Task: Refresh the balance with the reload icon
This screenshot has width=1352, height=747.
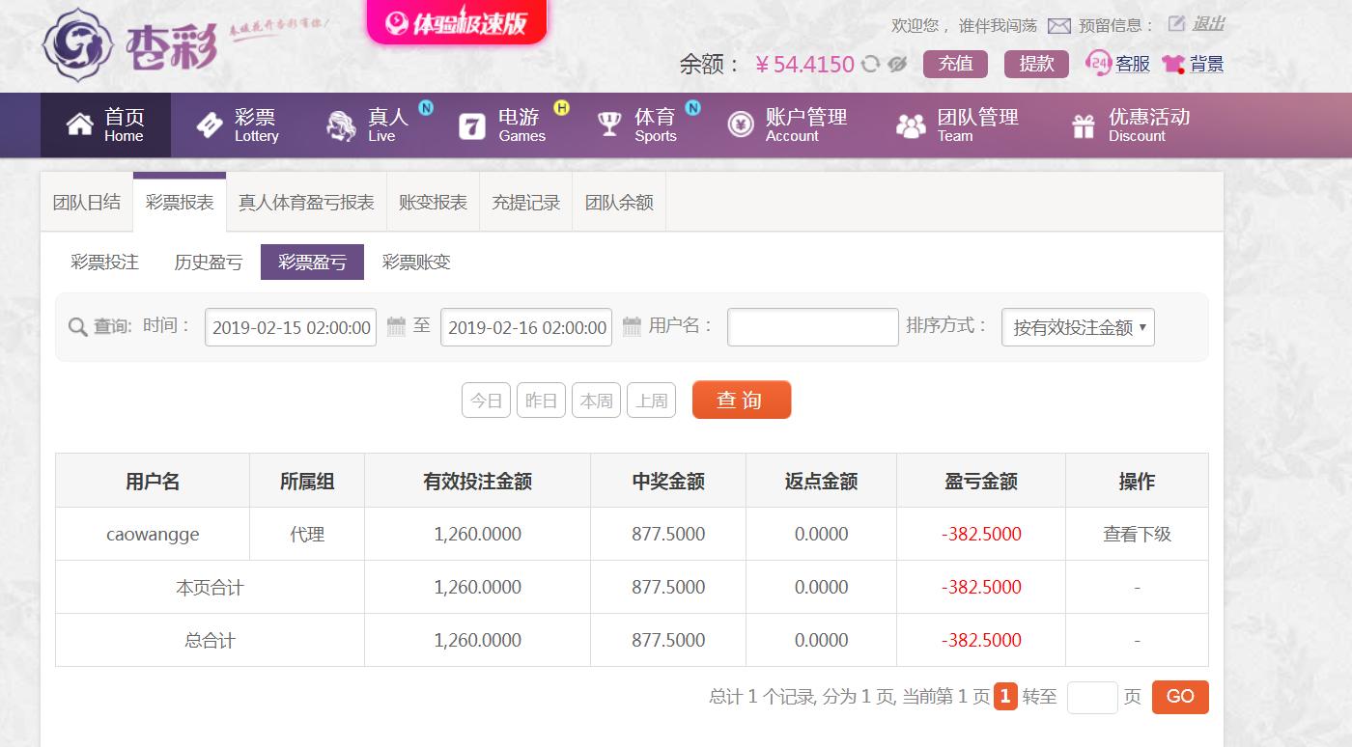Action: point(871,65)
